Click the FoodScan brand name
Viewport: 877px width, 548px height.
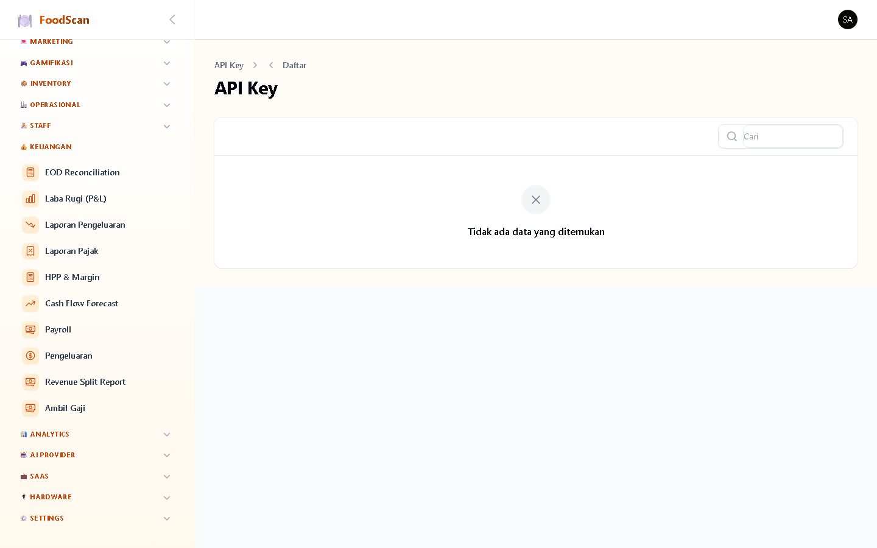[65, 20]
